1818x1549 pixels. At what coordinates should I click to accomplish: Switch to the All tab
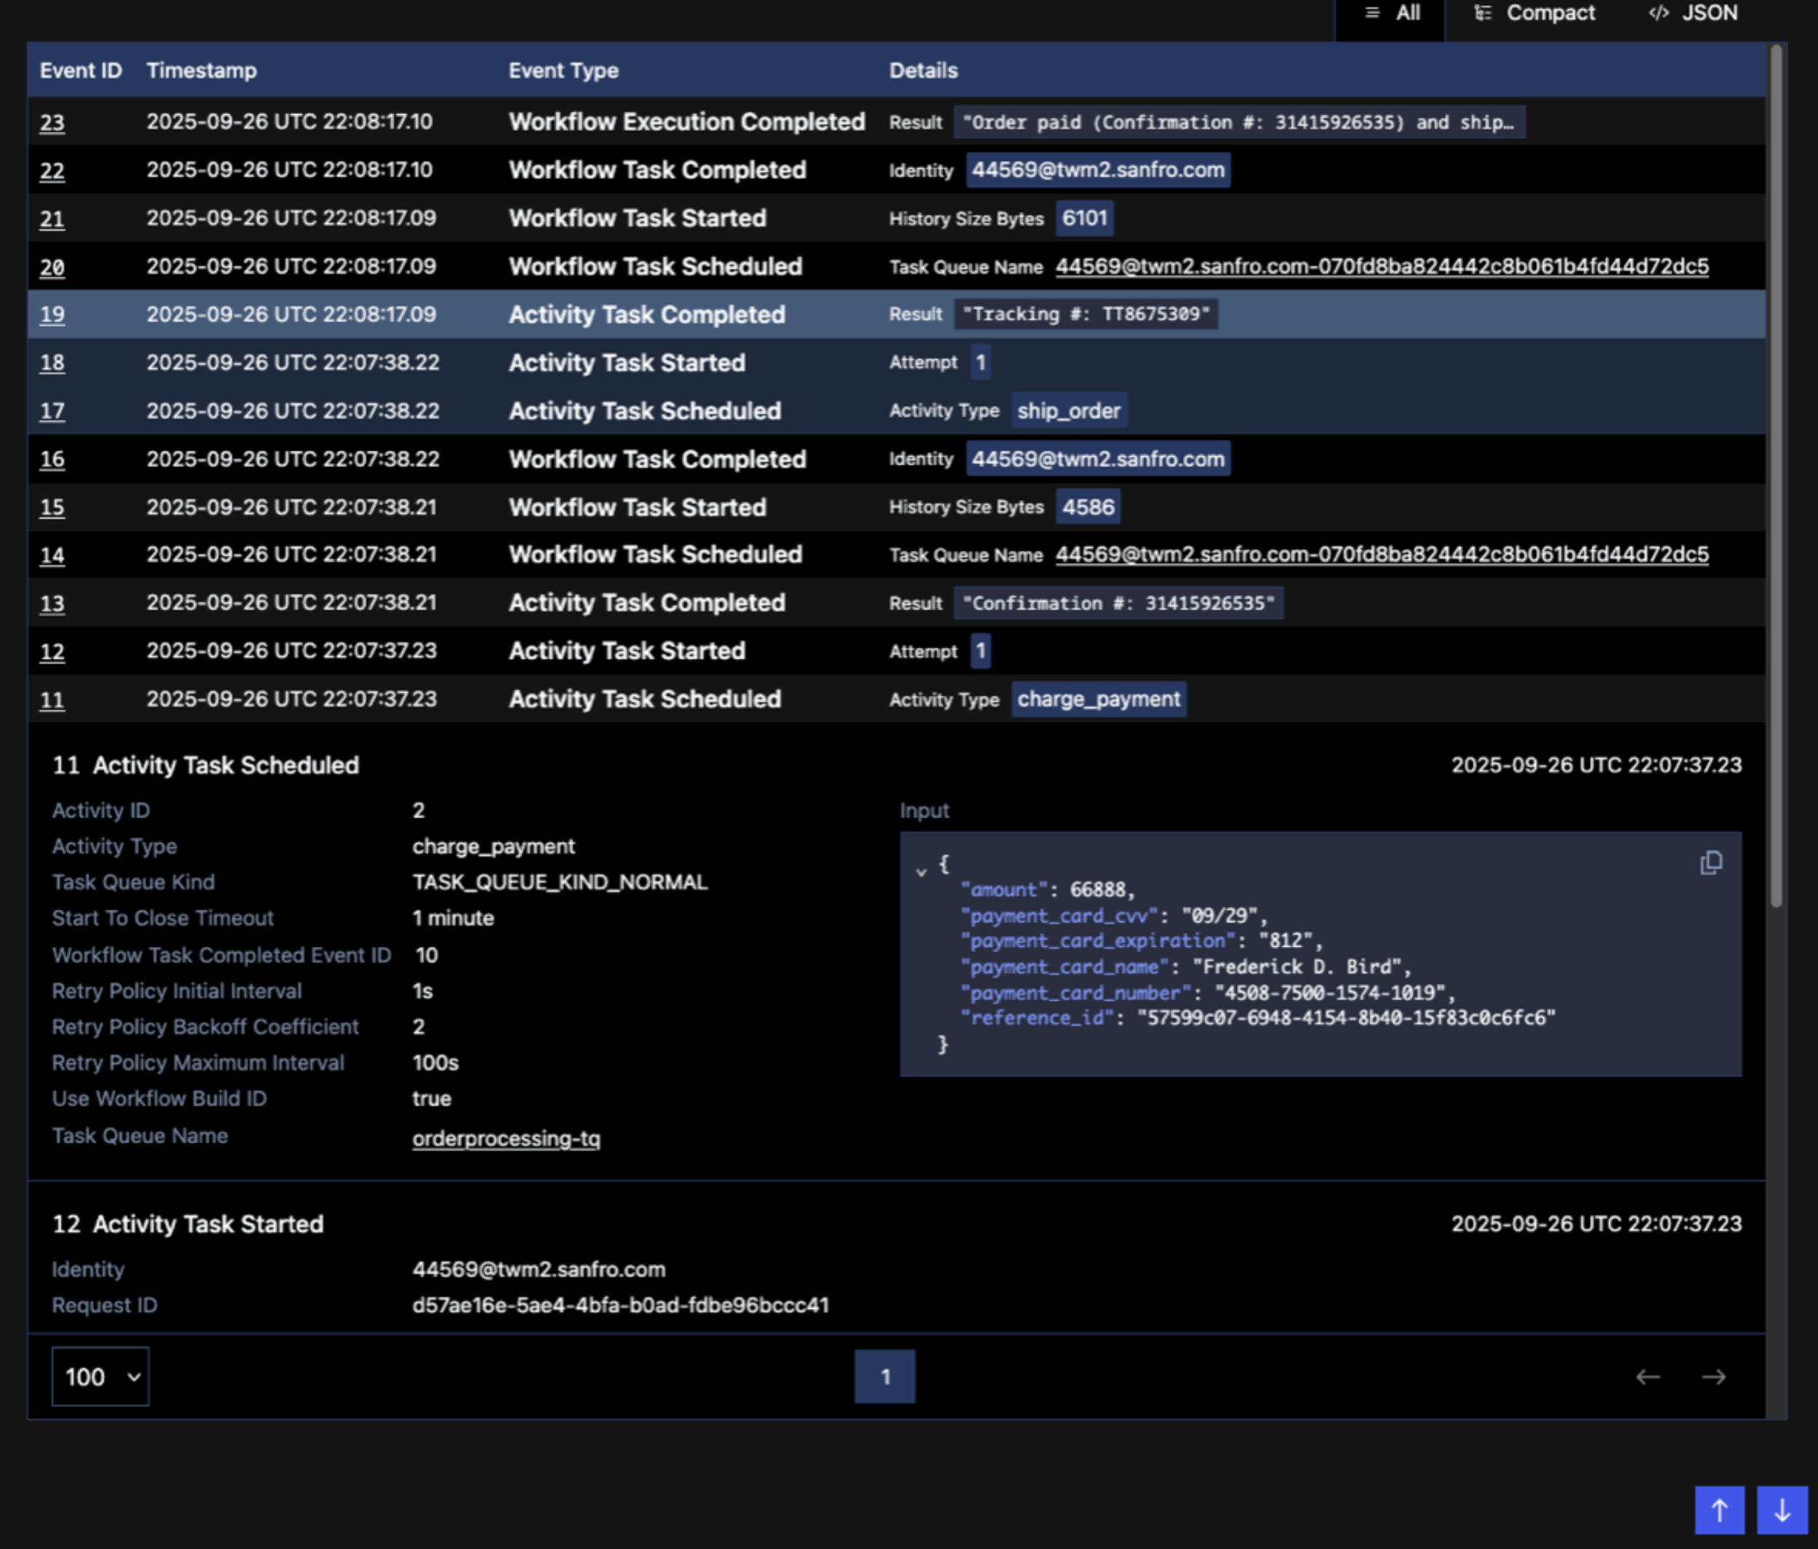click(1409, 13)
